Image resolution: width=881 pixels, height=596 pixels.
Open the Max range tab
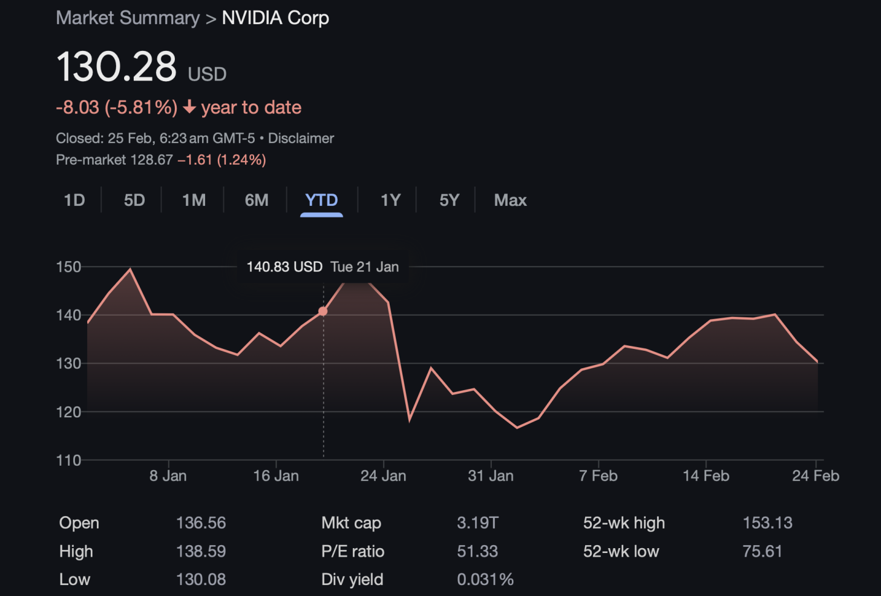coord(510,200)
